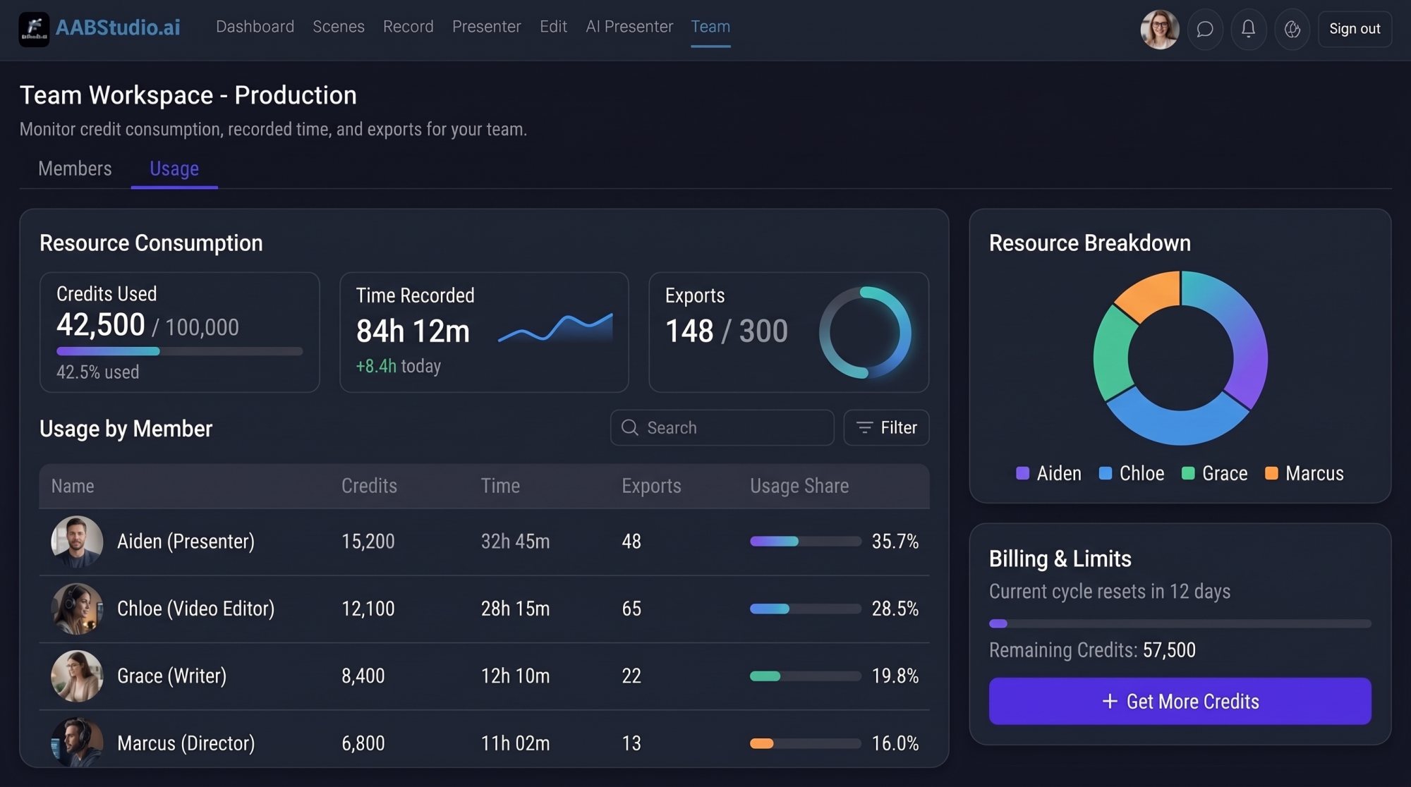The height and width of the screenshot is (787, 1411).
Task: Click the Time Recorded sparkline chart
Action: 555,328
